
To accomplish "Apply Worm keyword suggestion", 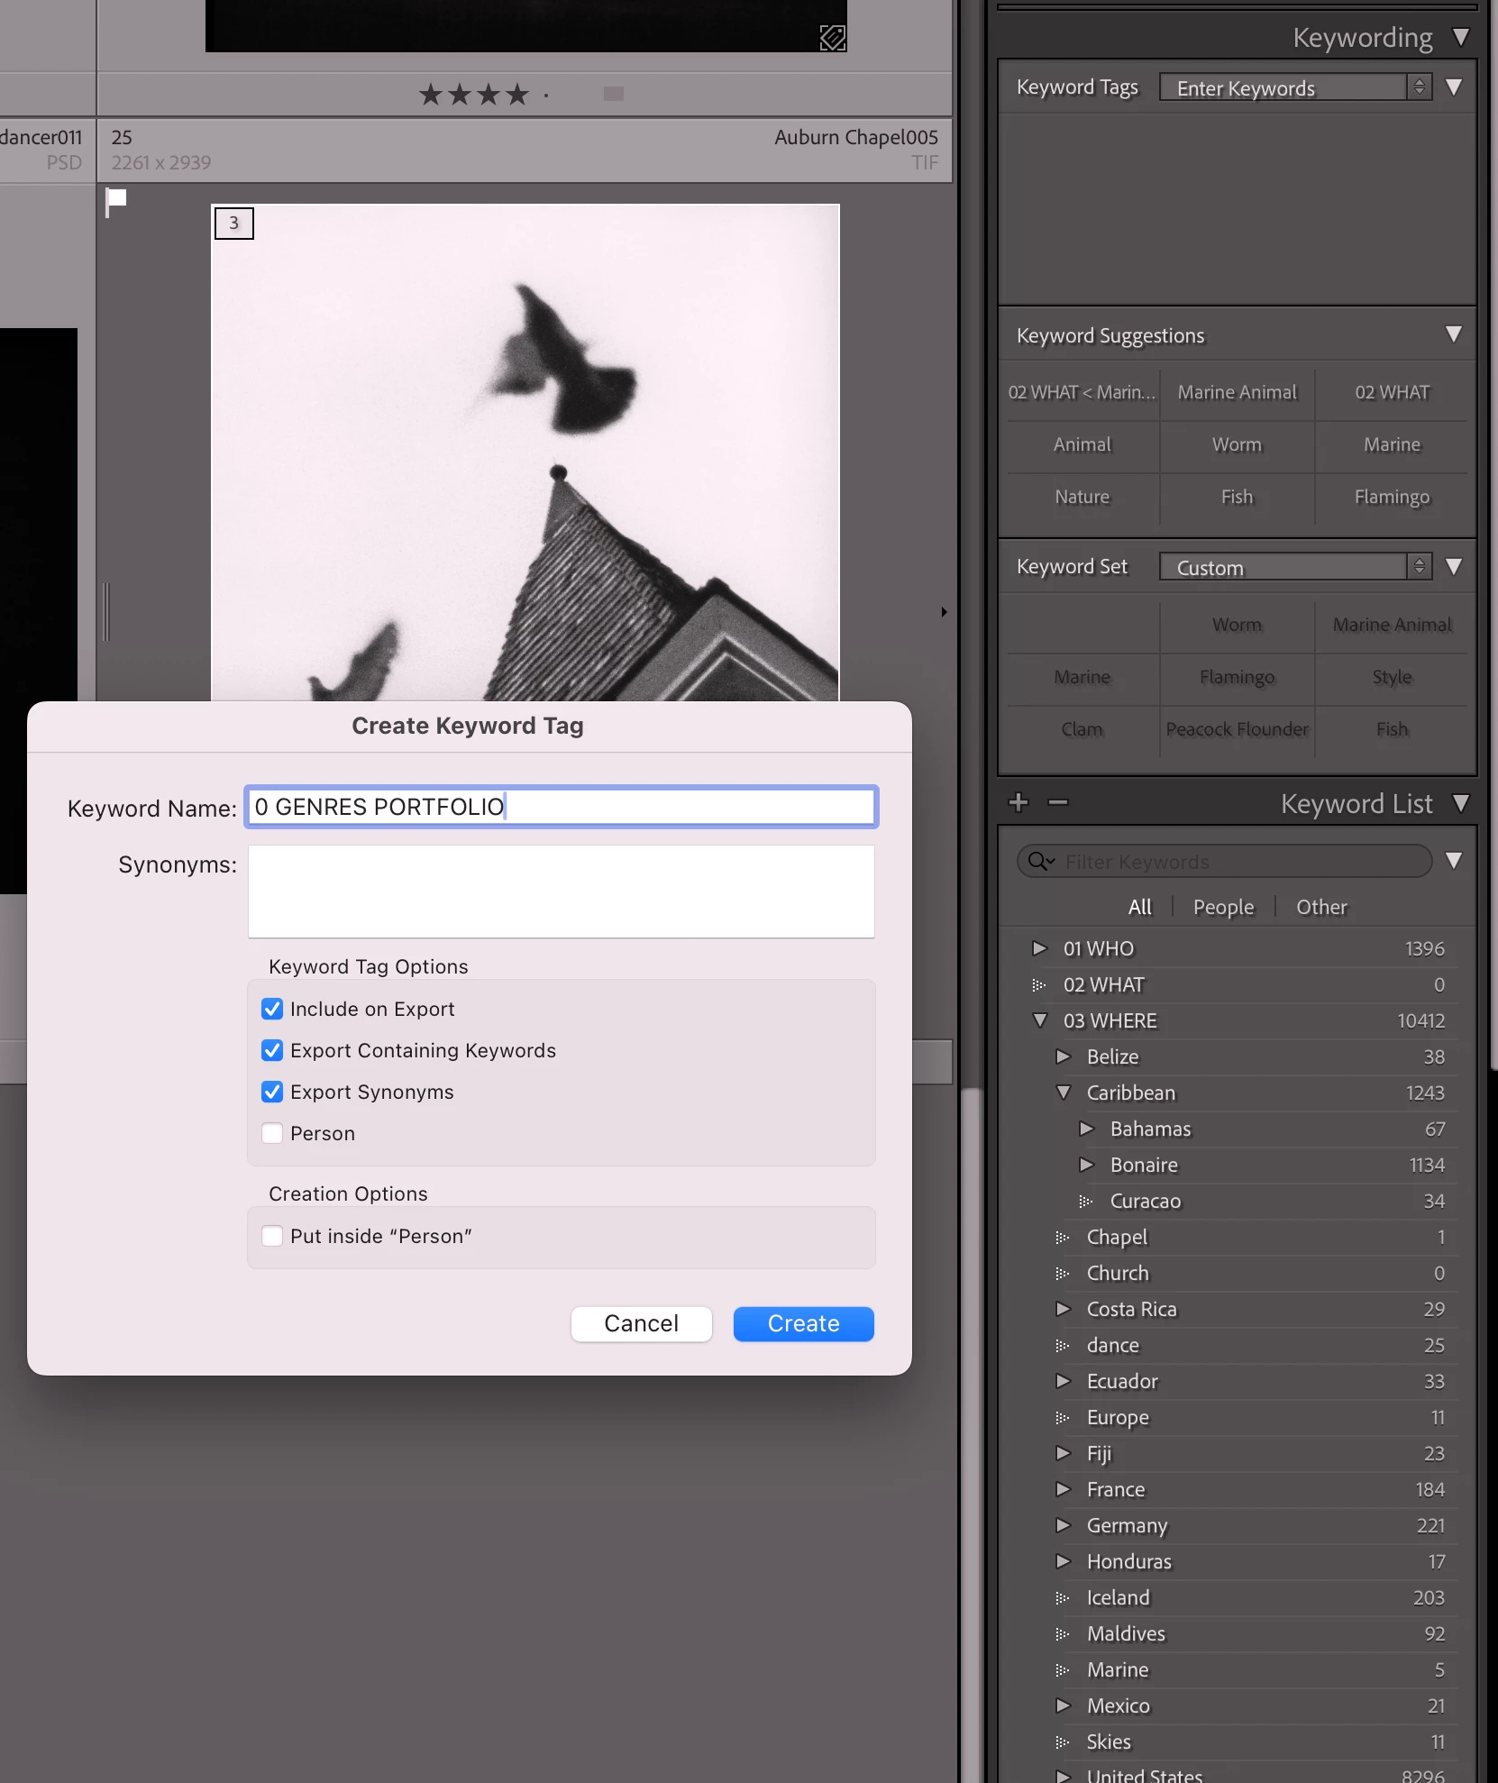I will 1237,444.
